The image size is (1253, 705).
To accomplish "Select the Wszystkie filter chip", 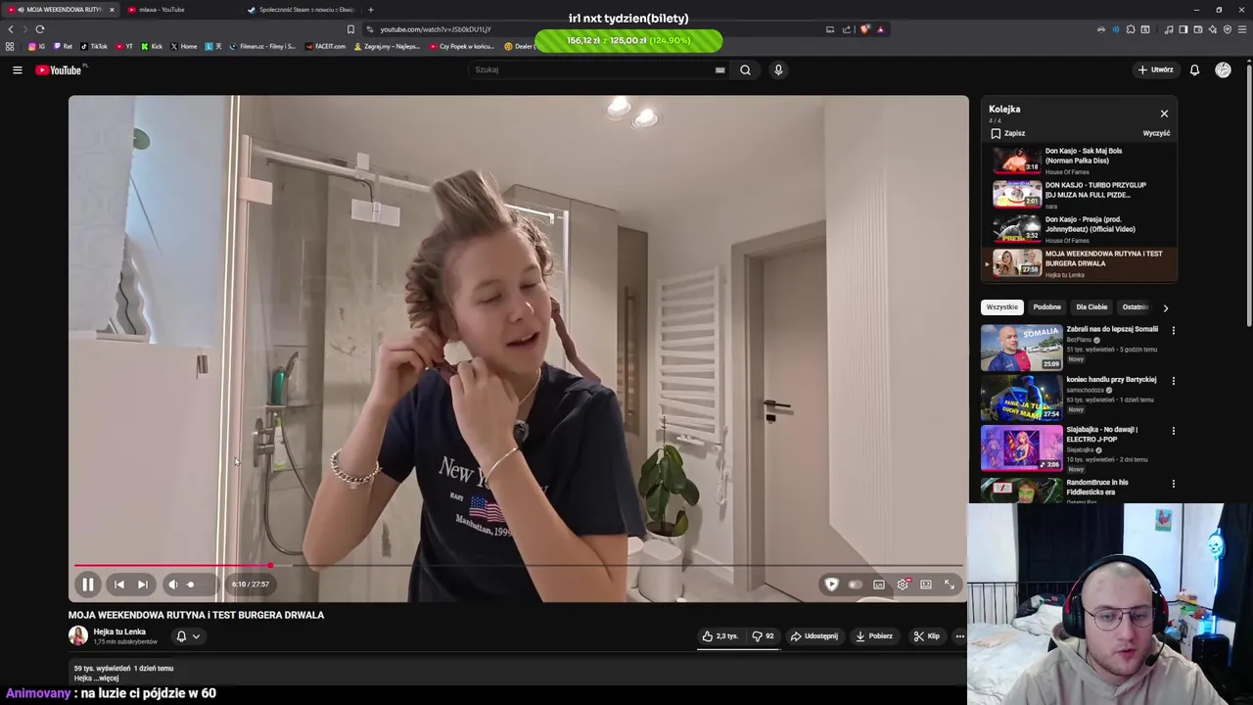I will click(x=1001, y=307).
